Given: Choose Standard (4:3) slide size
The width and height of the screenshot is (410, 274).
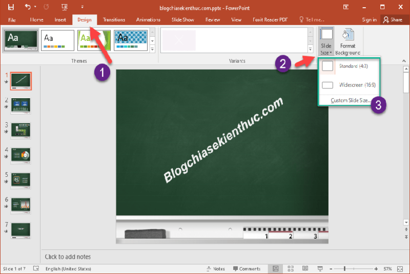Looking at the screenshot, I should click(349, 66).
